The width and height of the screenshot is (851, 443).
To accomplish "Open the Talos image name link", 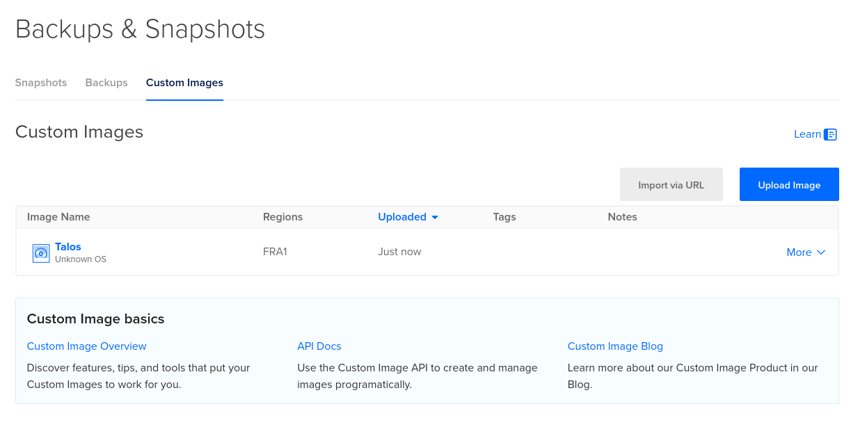I will click(x=68, y=247).
